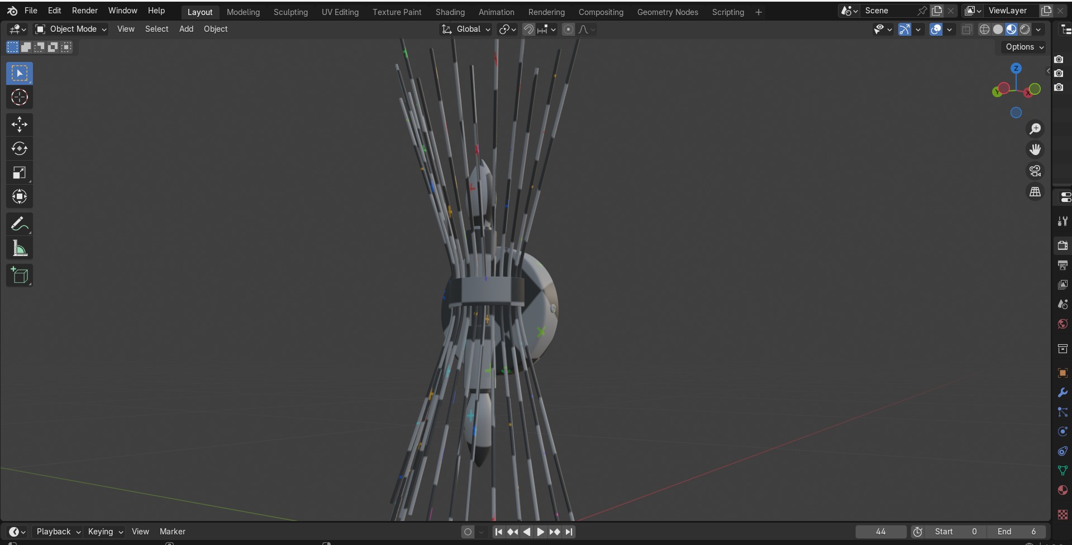The height and width of the screenshot is (545, 1072).
Task: Switch to wireframe shading
Action: pyautogui.click(x=984, y=30)
